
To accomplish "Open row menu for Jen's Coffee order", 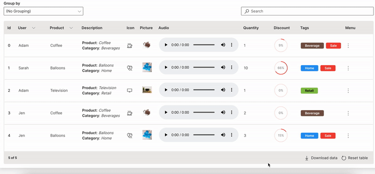I will (x=348, y=113).
